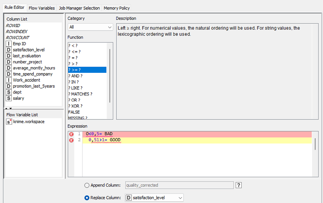Switch to the Job Manager Selection tab

click(79, 8)
